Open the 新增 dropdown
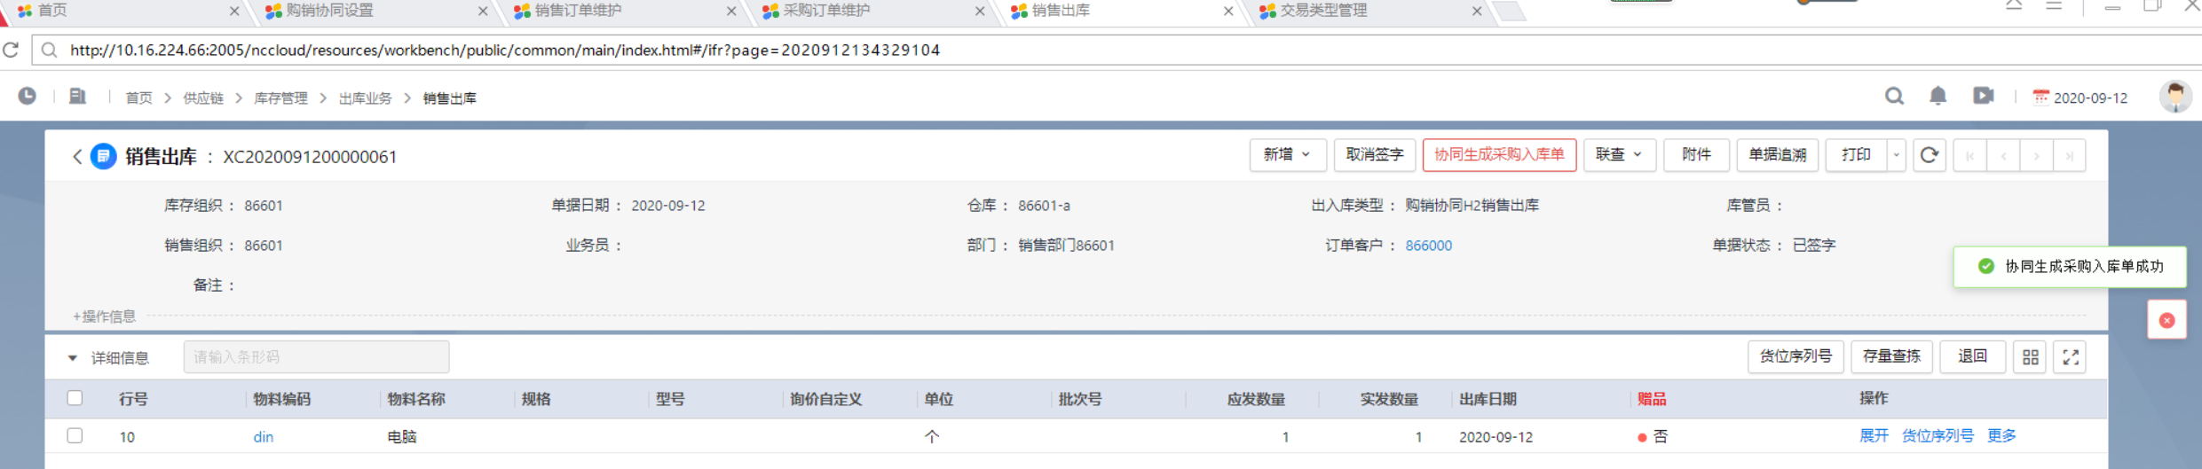This screenshot has width=2202, height=469. tap(1288, 155)
